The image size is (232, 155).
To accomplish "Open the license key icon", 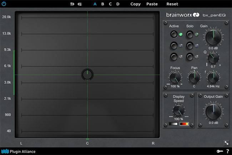I will click(220, 151).
